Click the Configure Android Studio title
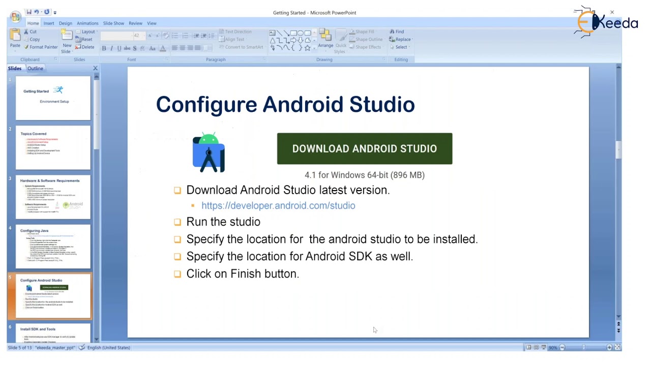Image resolution: width=651 pixels, height=366 pixels. pyautogui.click(x=285, y=105)
